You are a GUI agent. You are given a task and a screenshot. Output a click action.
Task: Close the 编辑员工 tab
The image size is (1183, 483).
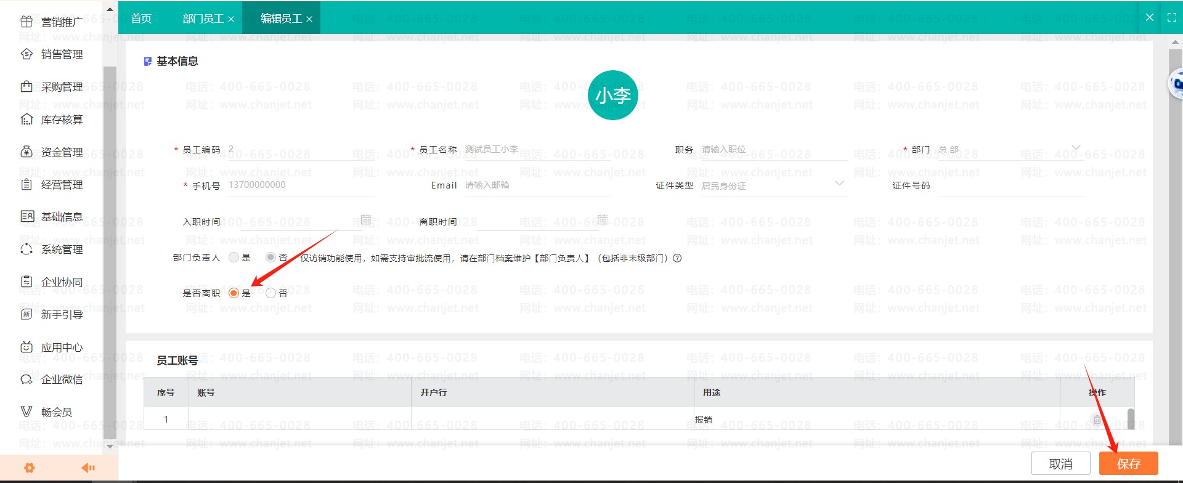point(309,19)
